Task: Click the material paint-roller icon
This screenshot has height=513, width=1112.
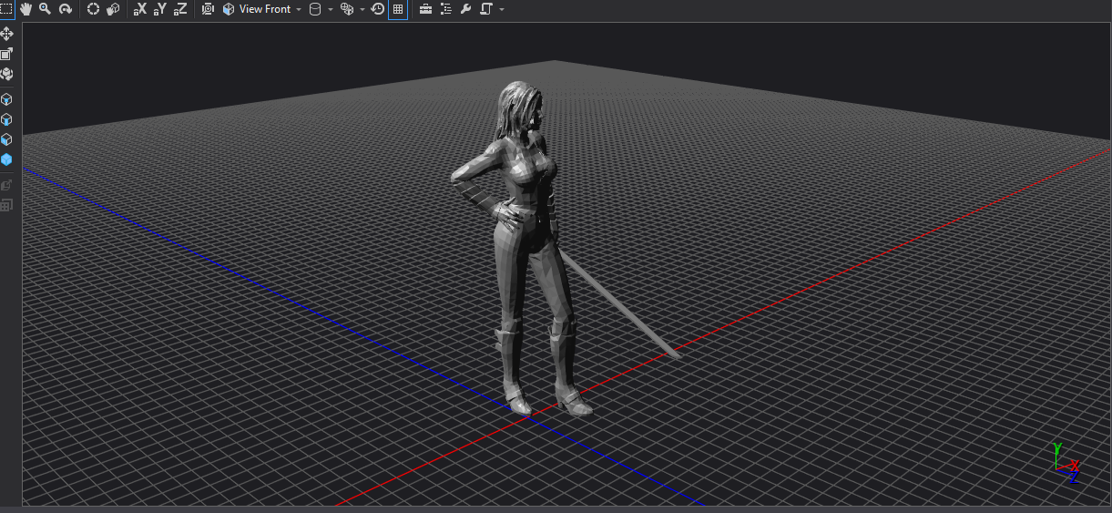Action: coord(485,9)
